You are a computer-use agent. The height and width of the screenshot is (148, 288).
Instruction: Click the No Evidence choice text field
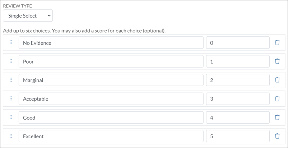coord(111,43)
